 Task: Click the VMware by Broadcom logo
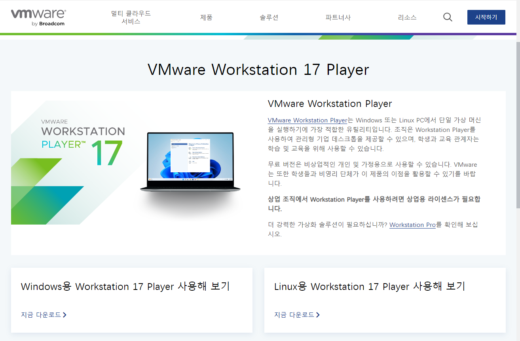tap(38, 17)
